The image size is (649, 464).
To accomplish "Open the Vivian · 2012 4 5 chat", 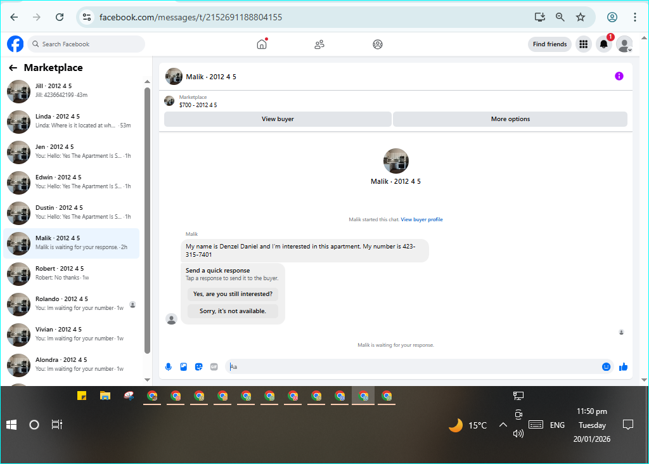I will point(71,334).
